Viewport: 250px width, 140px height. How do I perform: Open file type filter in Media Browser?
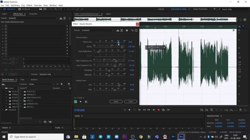coord(69,84)
